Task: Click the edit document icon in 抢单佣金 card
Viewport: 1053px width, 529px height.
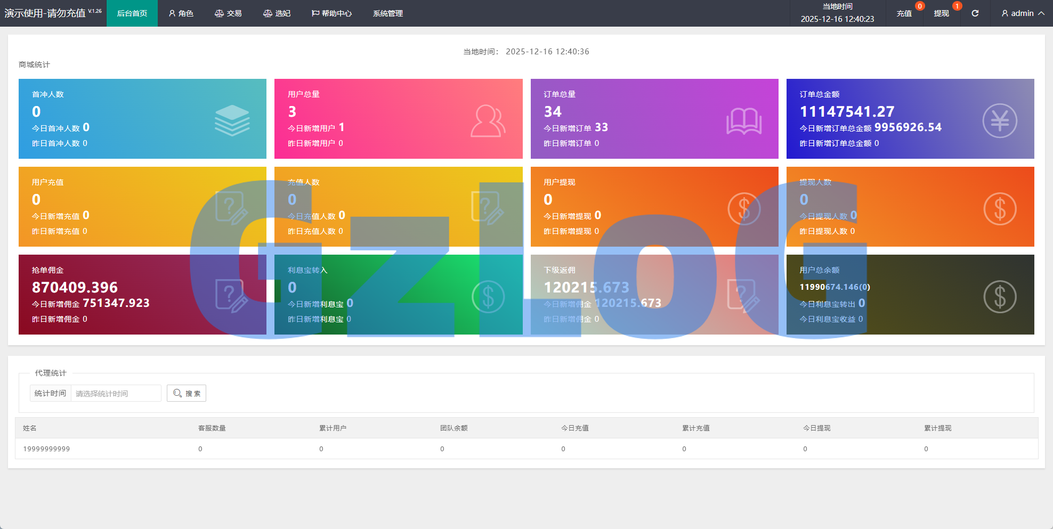Action: pos(231,295)
